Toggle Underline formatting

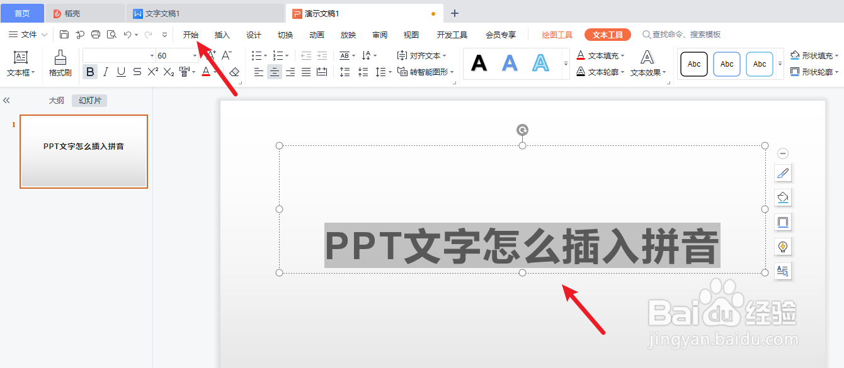coord(122,72)
